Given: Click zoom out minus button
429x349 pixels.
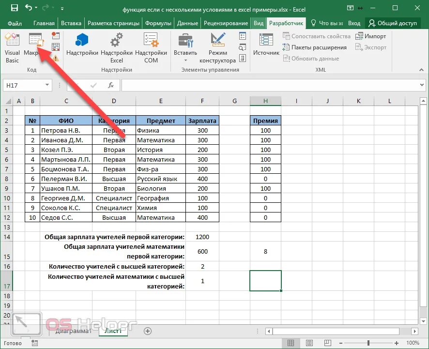Looking at the screenshot, I should (x=340, y=343).
